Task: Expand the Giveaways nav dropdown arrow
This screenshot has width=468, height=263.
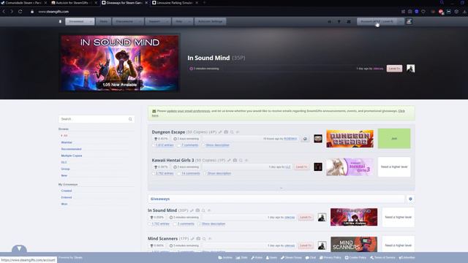Action: (91, 21)
